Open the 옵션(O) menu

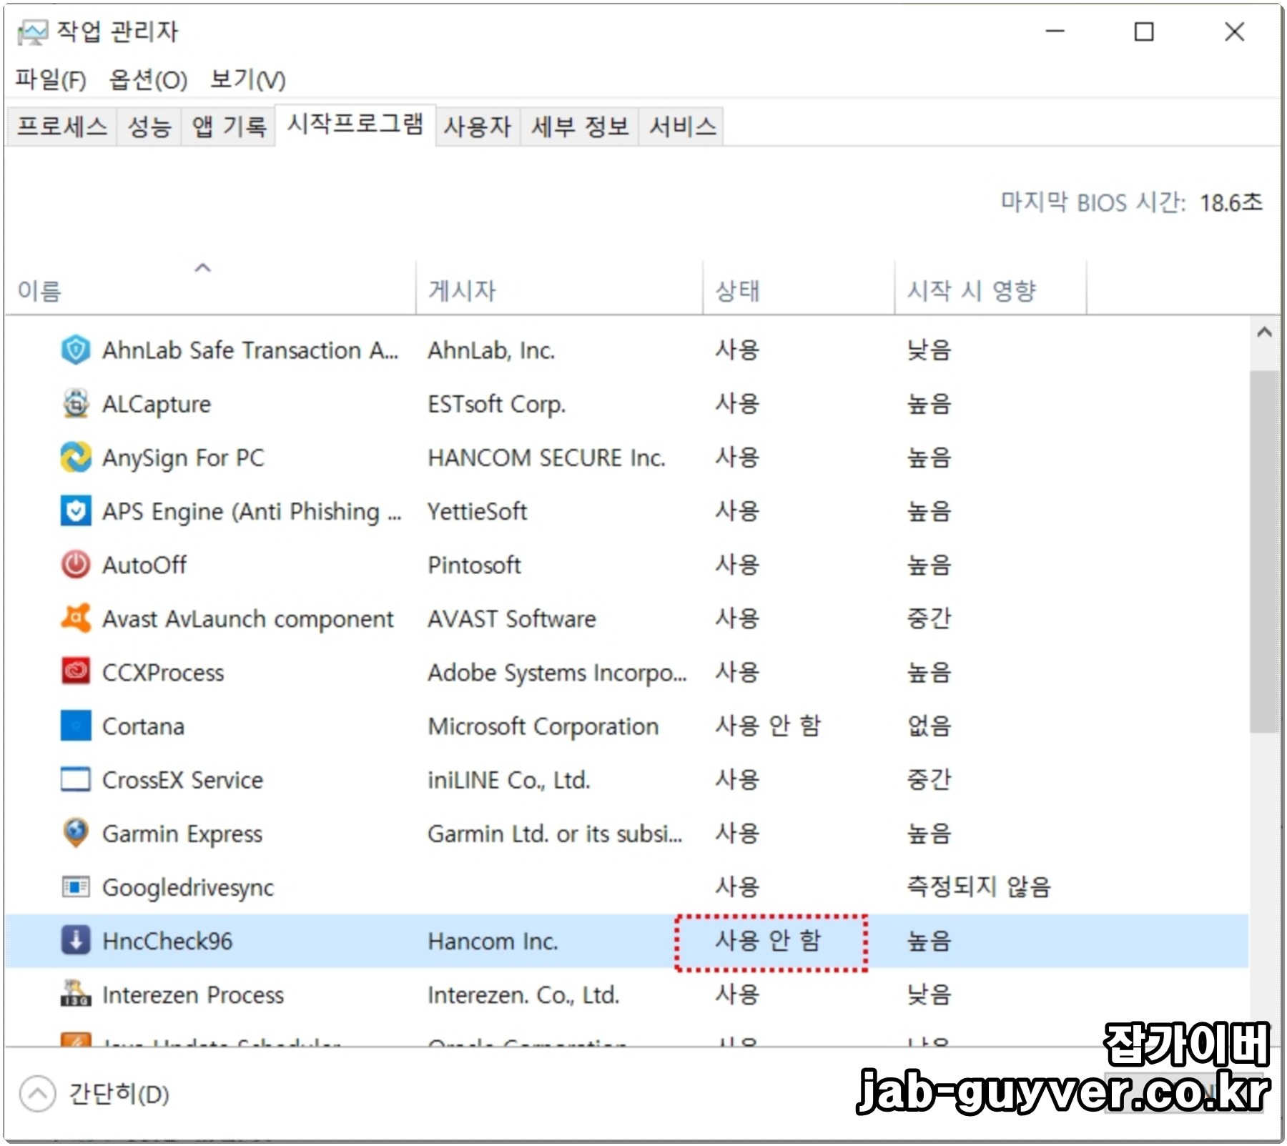click(x=148, y=79)
